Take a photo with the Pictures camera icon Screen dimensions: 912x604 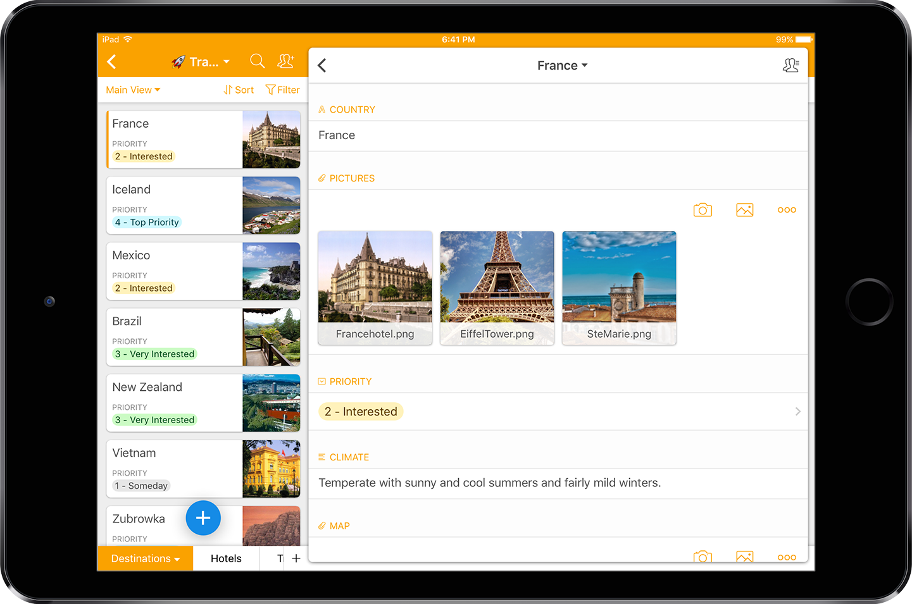[703, 210]
